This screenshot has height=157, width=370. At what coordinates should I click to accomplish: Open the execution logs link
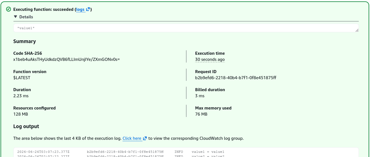pos(80,9)
